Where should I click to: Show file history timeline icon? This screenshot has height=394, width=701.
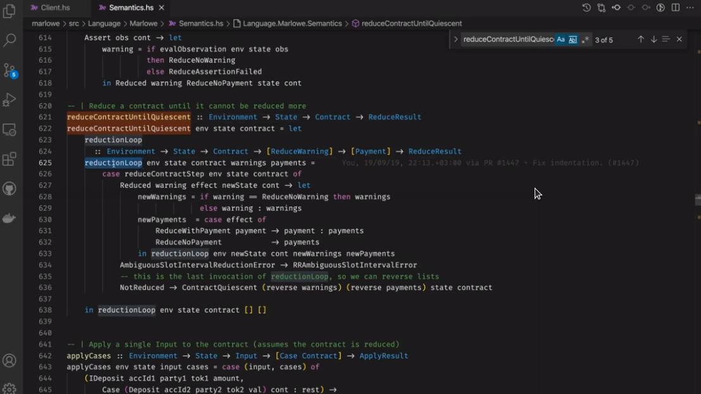(x=586, y=8)
